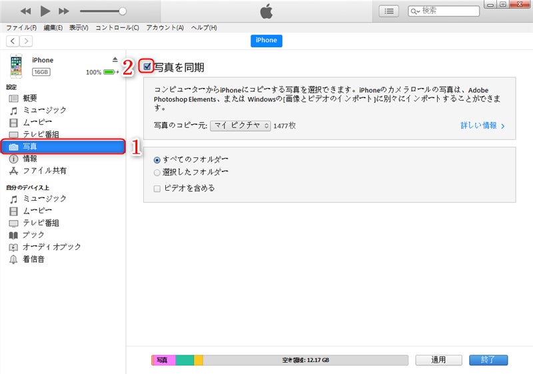533x374 pixels.
Task: Click the 1477枚 photo count text
Action: click(x=284, y=126)
